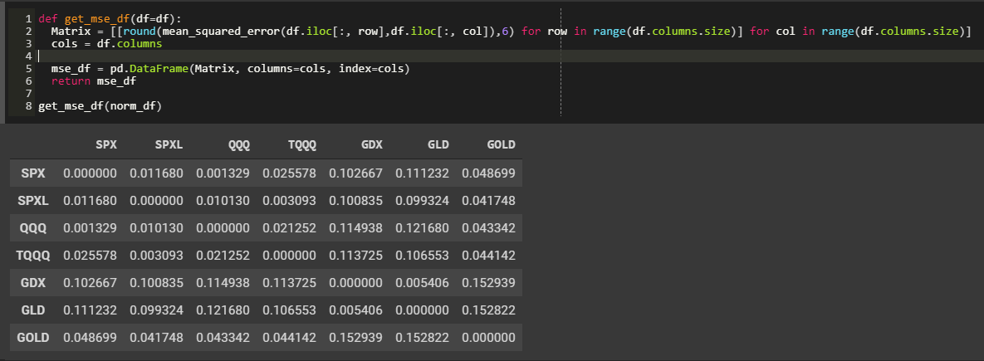Image resolution: width=984 pixels, height=361 pixels.
Task: Click the TQQQ column header
Action: [x=302, y=144]
